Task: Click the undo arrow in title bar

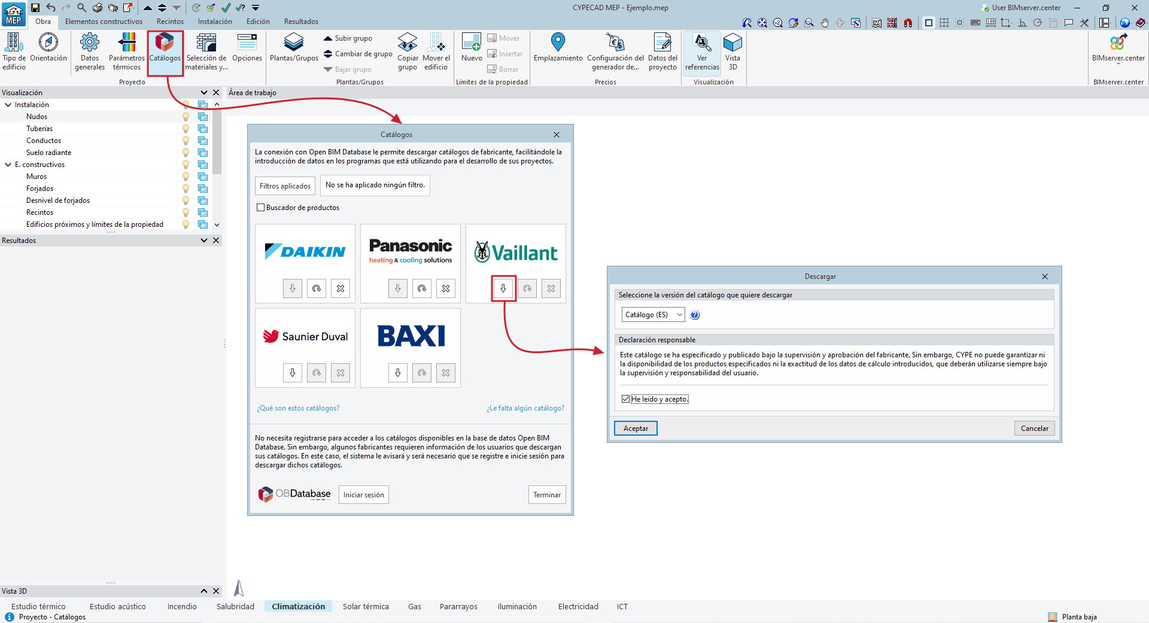Action: coord(51,8)
